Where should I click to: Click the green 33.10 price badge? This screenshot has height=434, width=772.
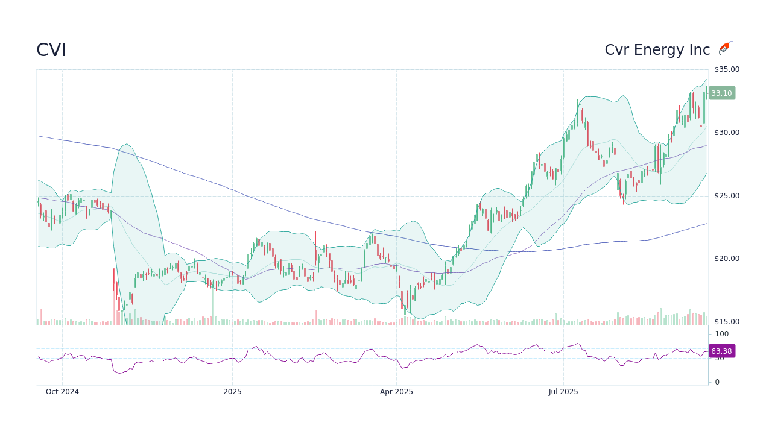tap(721, 93)
